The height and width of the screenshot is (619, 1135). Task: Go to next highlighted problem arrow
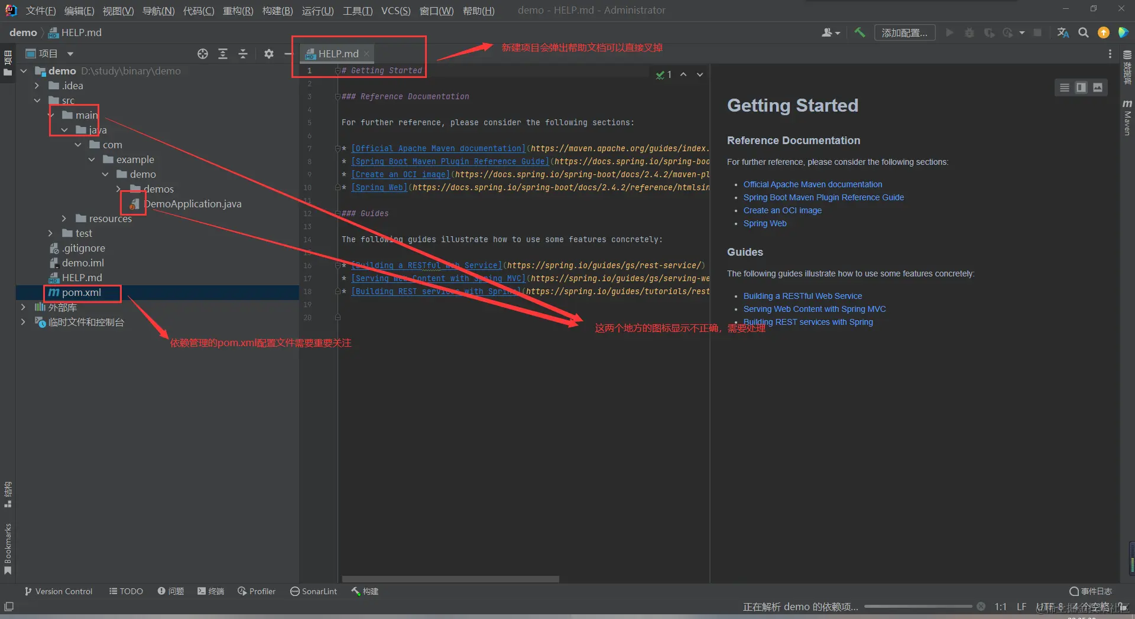700,75
